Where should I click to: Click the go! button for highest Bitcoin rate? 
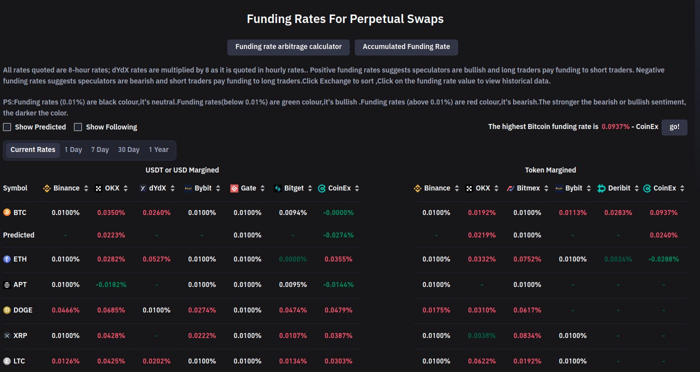point(674,127)
